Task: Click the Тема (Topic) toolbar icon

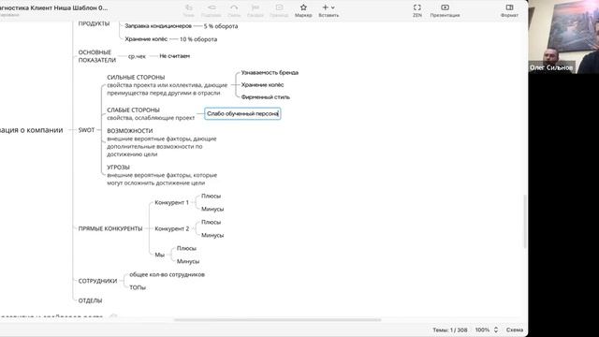Action: pyautogui.click(x=189, y=7)
